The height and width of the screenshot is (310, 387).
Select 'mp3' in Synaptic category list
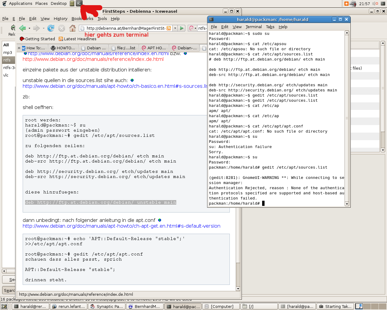8,52
